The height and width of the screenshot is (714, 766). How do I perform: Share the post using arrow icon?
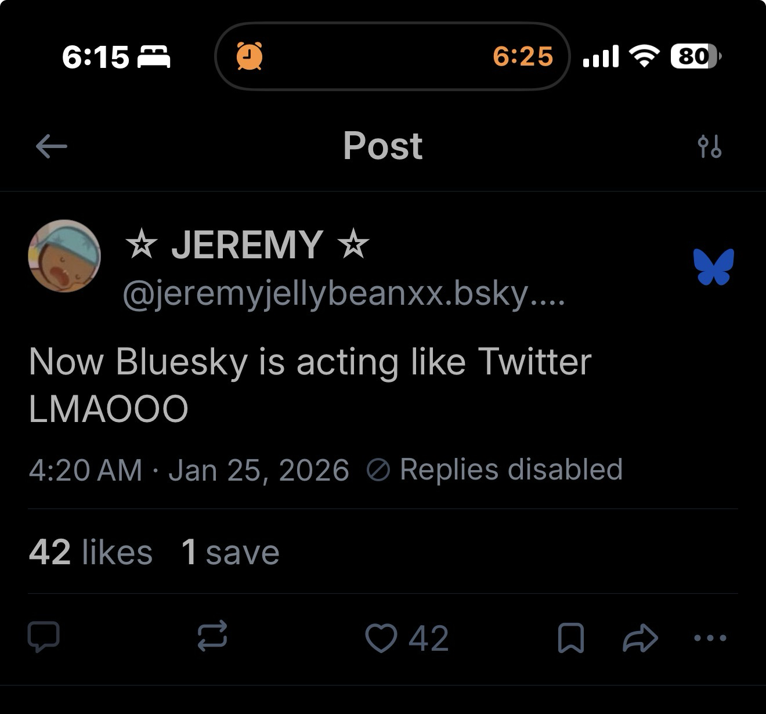(640, 638)
